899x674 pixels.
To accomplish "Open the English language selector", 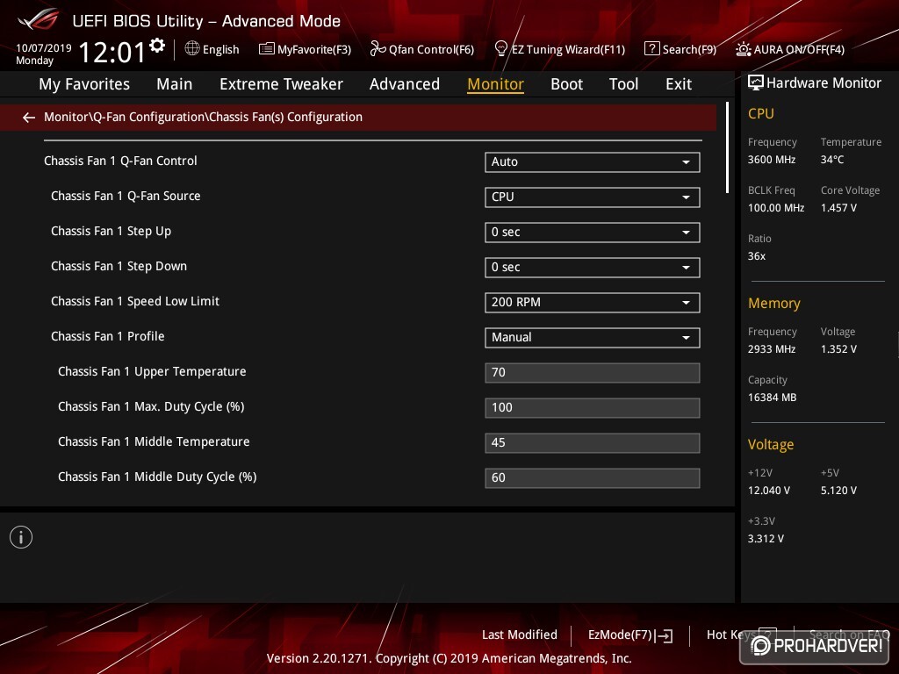I will (x=212, y=49).
